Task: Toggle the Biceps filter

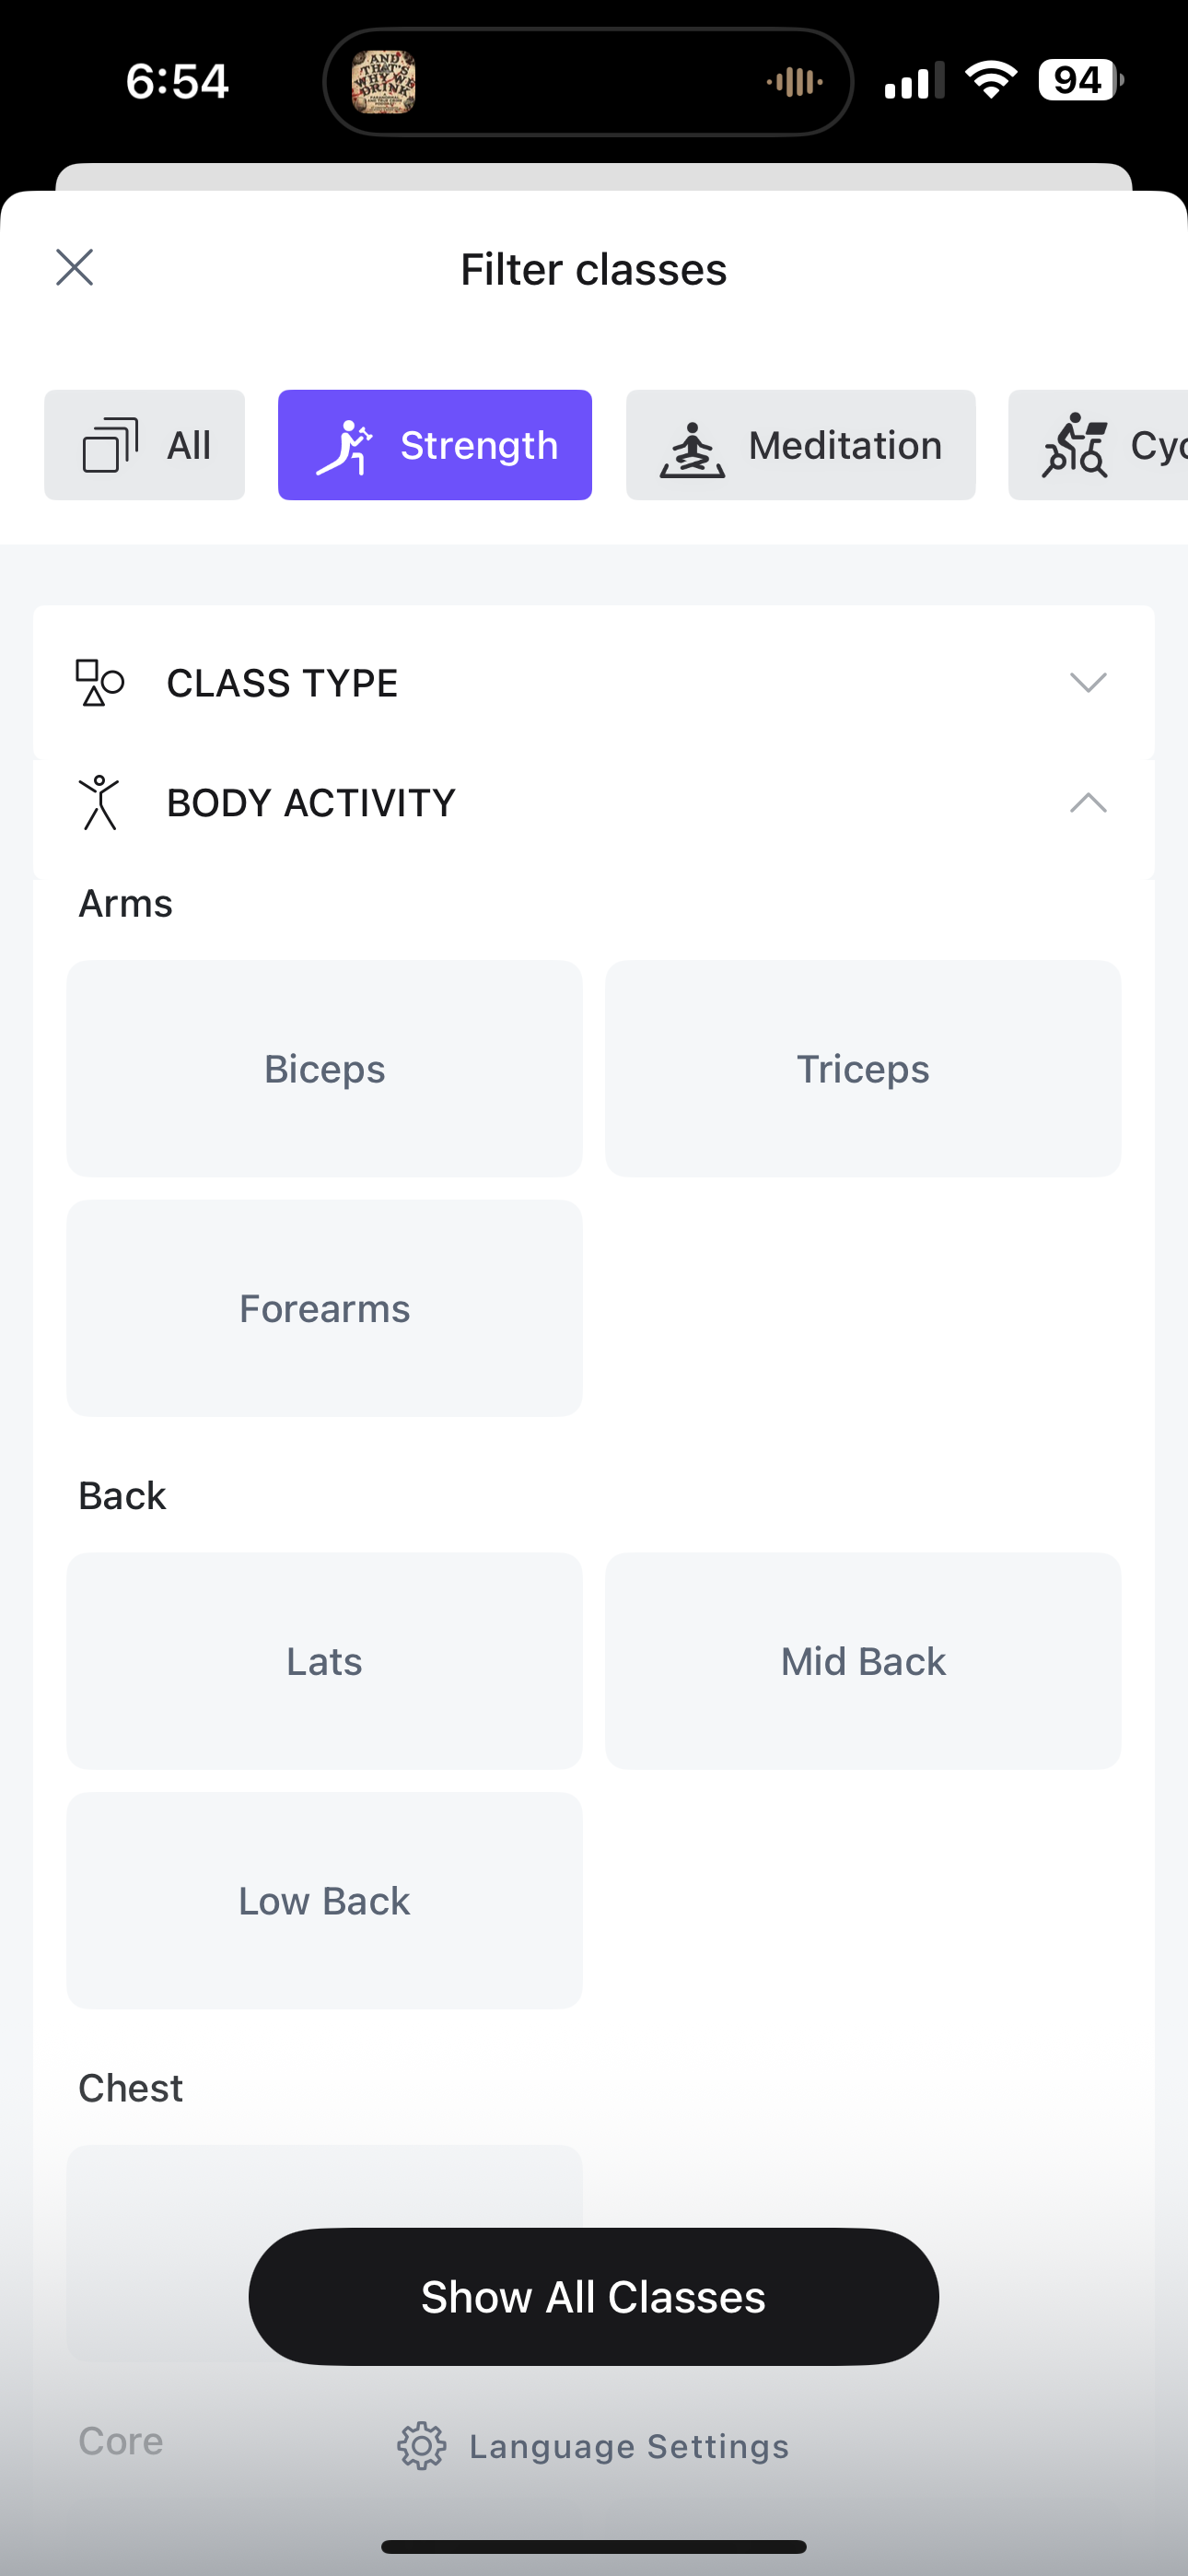Action: coord(324,1068)
